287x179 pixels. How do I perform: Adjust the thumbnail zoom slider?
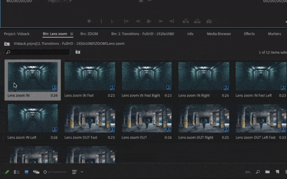click(x=55, y=172)
